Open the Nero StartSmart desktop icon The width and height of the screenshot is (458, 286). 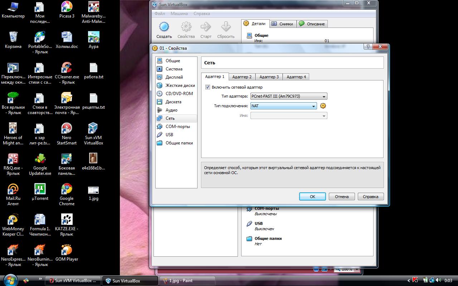click(x=67, y=134)
